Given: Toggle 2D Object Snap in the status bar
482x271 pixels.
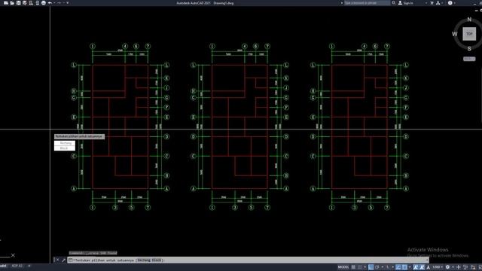Looking at the screenshot, I should [404, 267].
